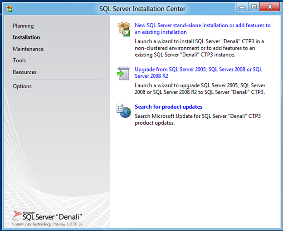Click the Community Technology Preview 3 label
This screenshot has height=231, width=283.
click(x=47, y=224)
